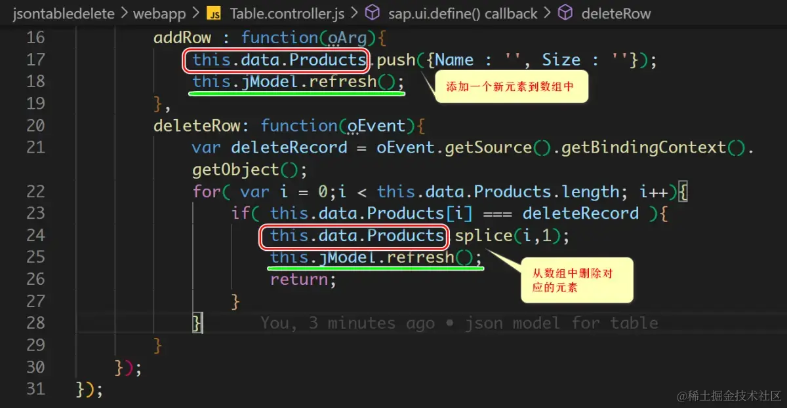Click the Name key on line 17
This screenshot has width=787, height=408.
454,60
